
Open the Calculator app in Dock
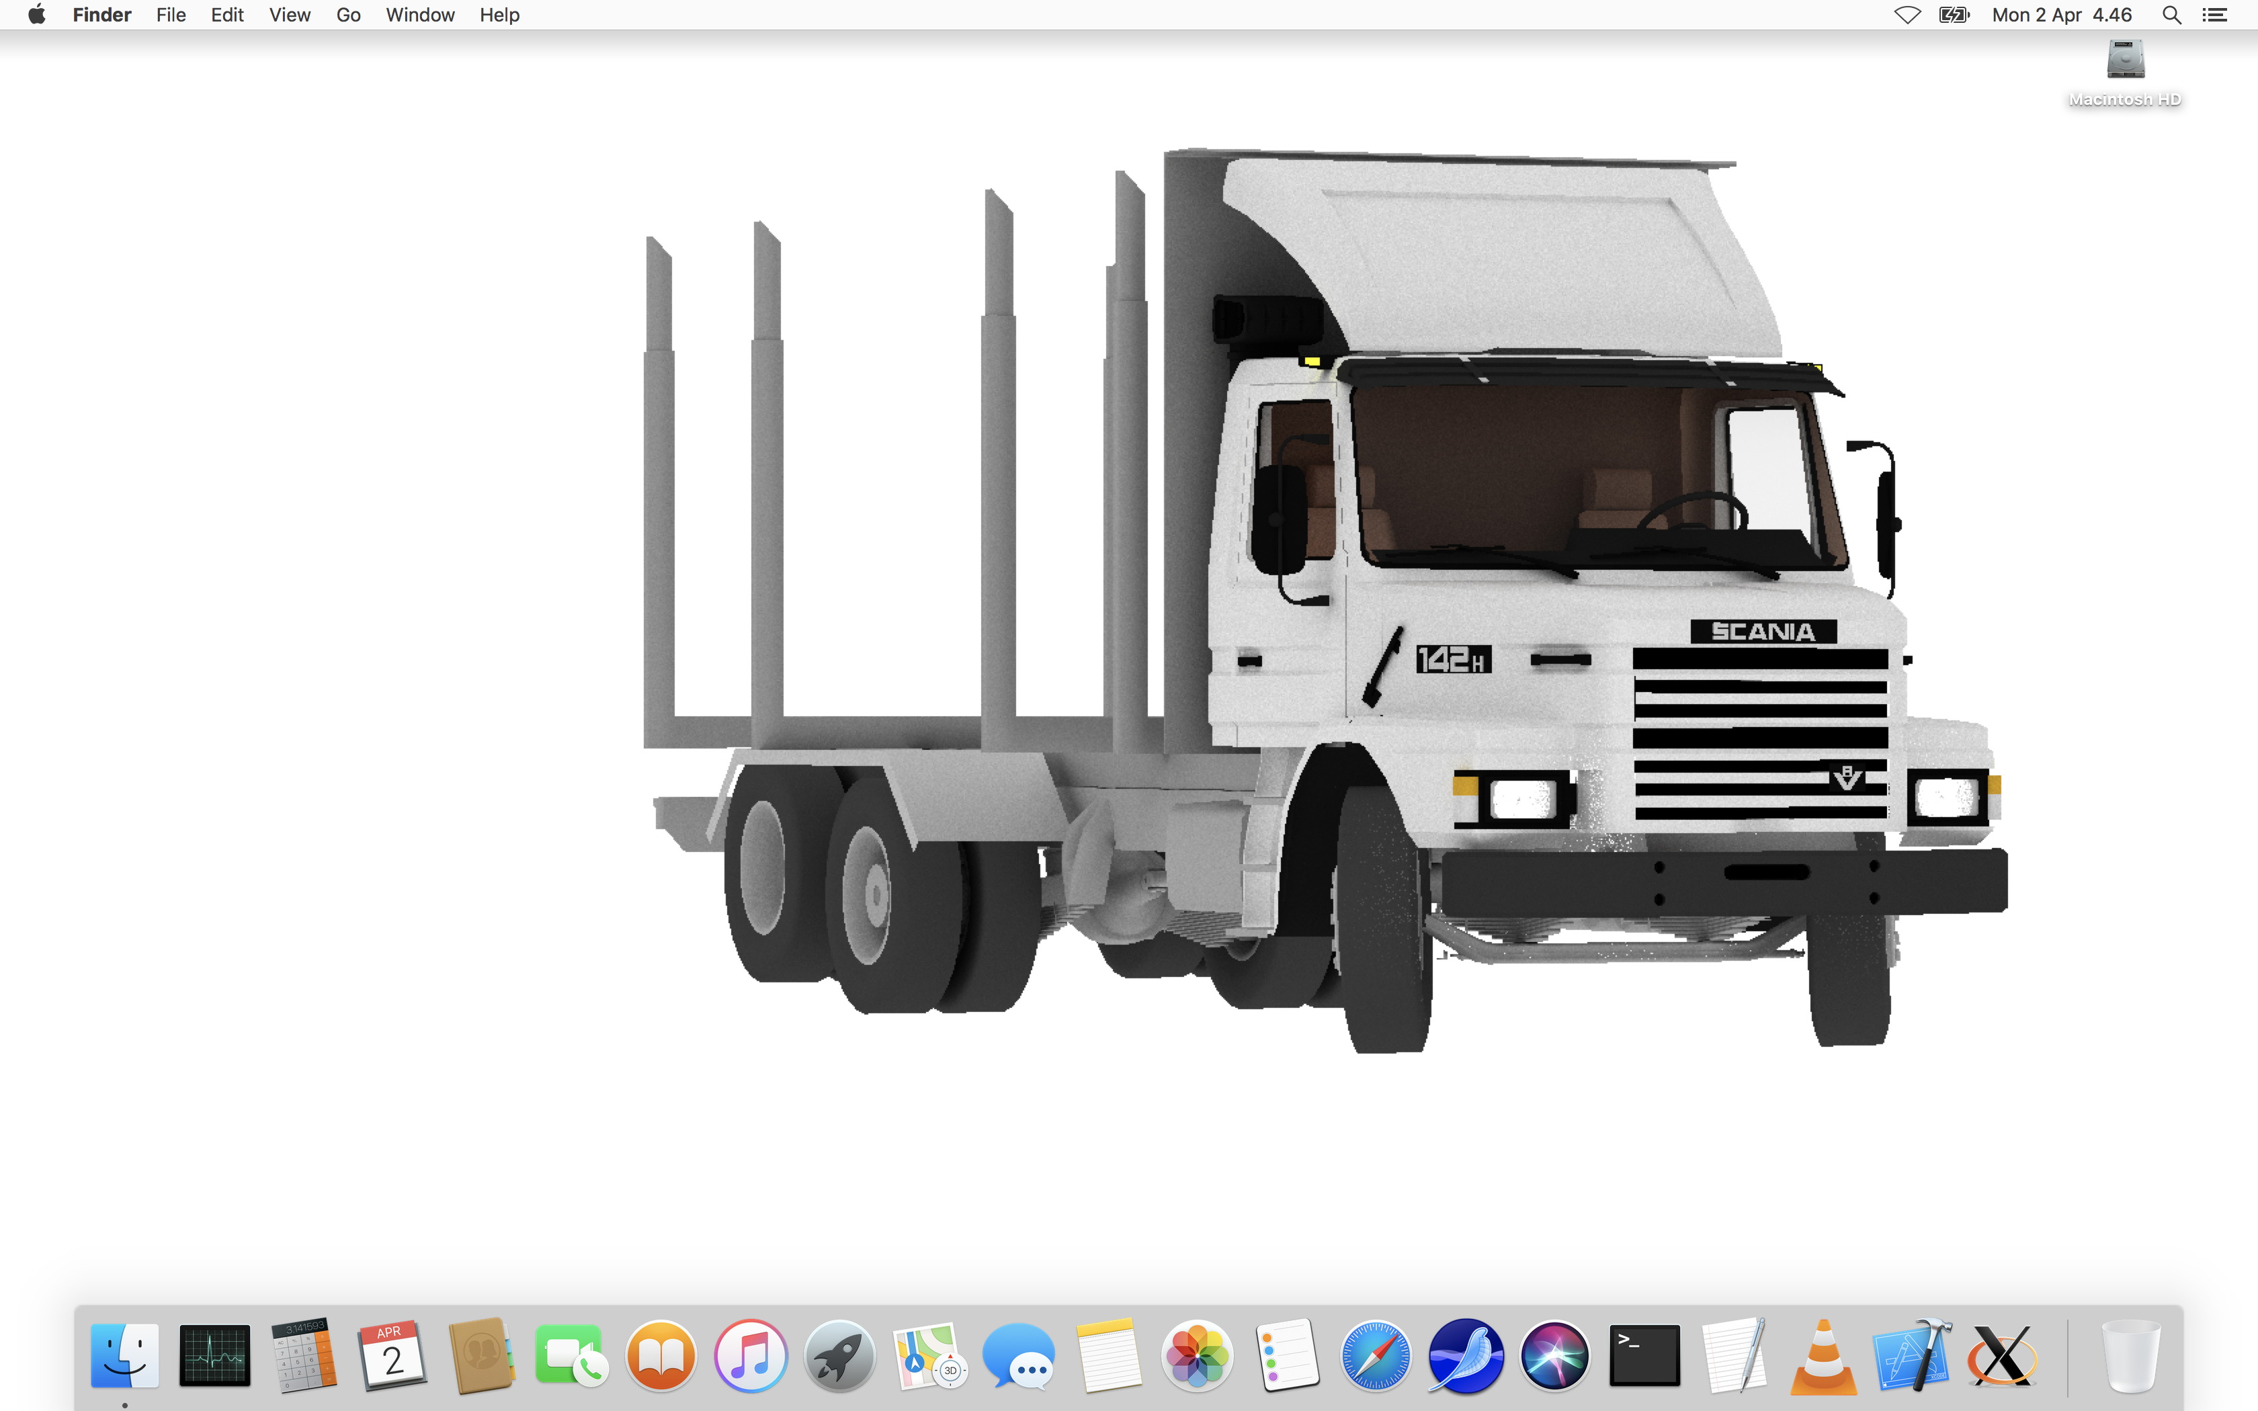[x=303, y=1355]
